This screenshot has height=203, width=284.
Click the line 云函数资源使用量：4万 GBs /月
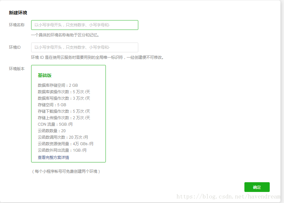click(66, 144)
